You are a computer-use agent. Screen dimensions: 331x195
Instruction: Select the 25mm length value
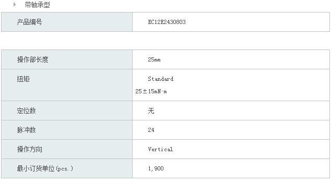[154, 59]
